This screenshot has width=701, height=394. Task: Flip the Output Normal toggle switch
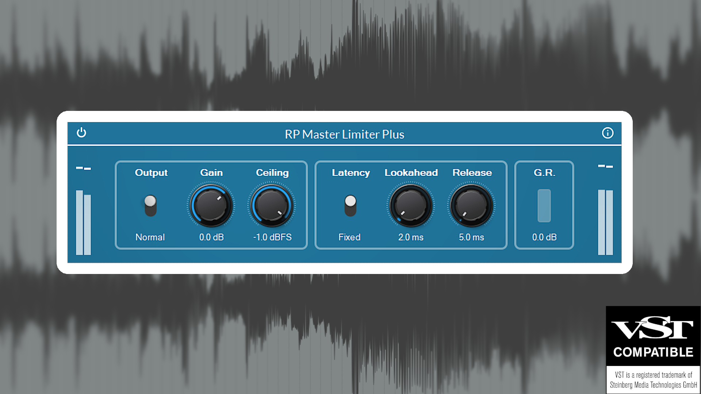[x=150, y=206]
